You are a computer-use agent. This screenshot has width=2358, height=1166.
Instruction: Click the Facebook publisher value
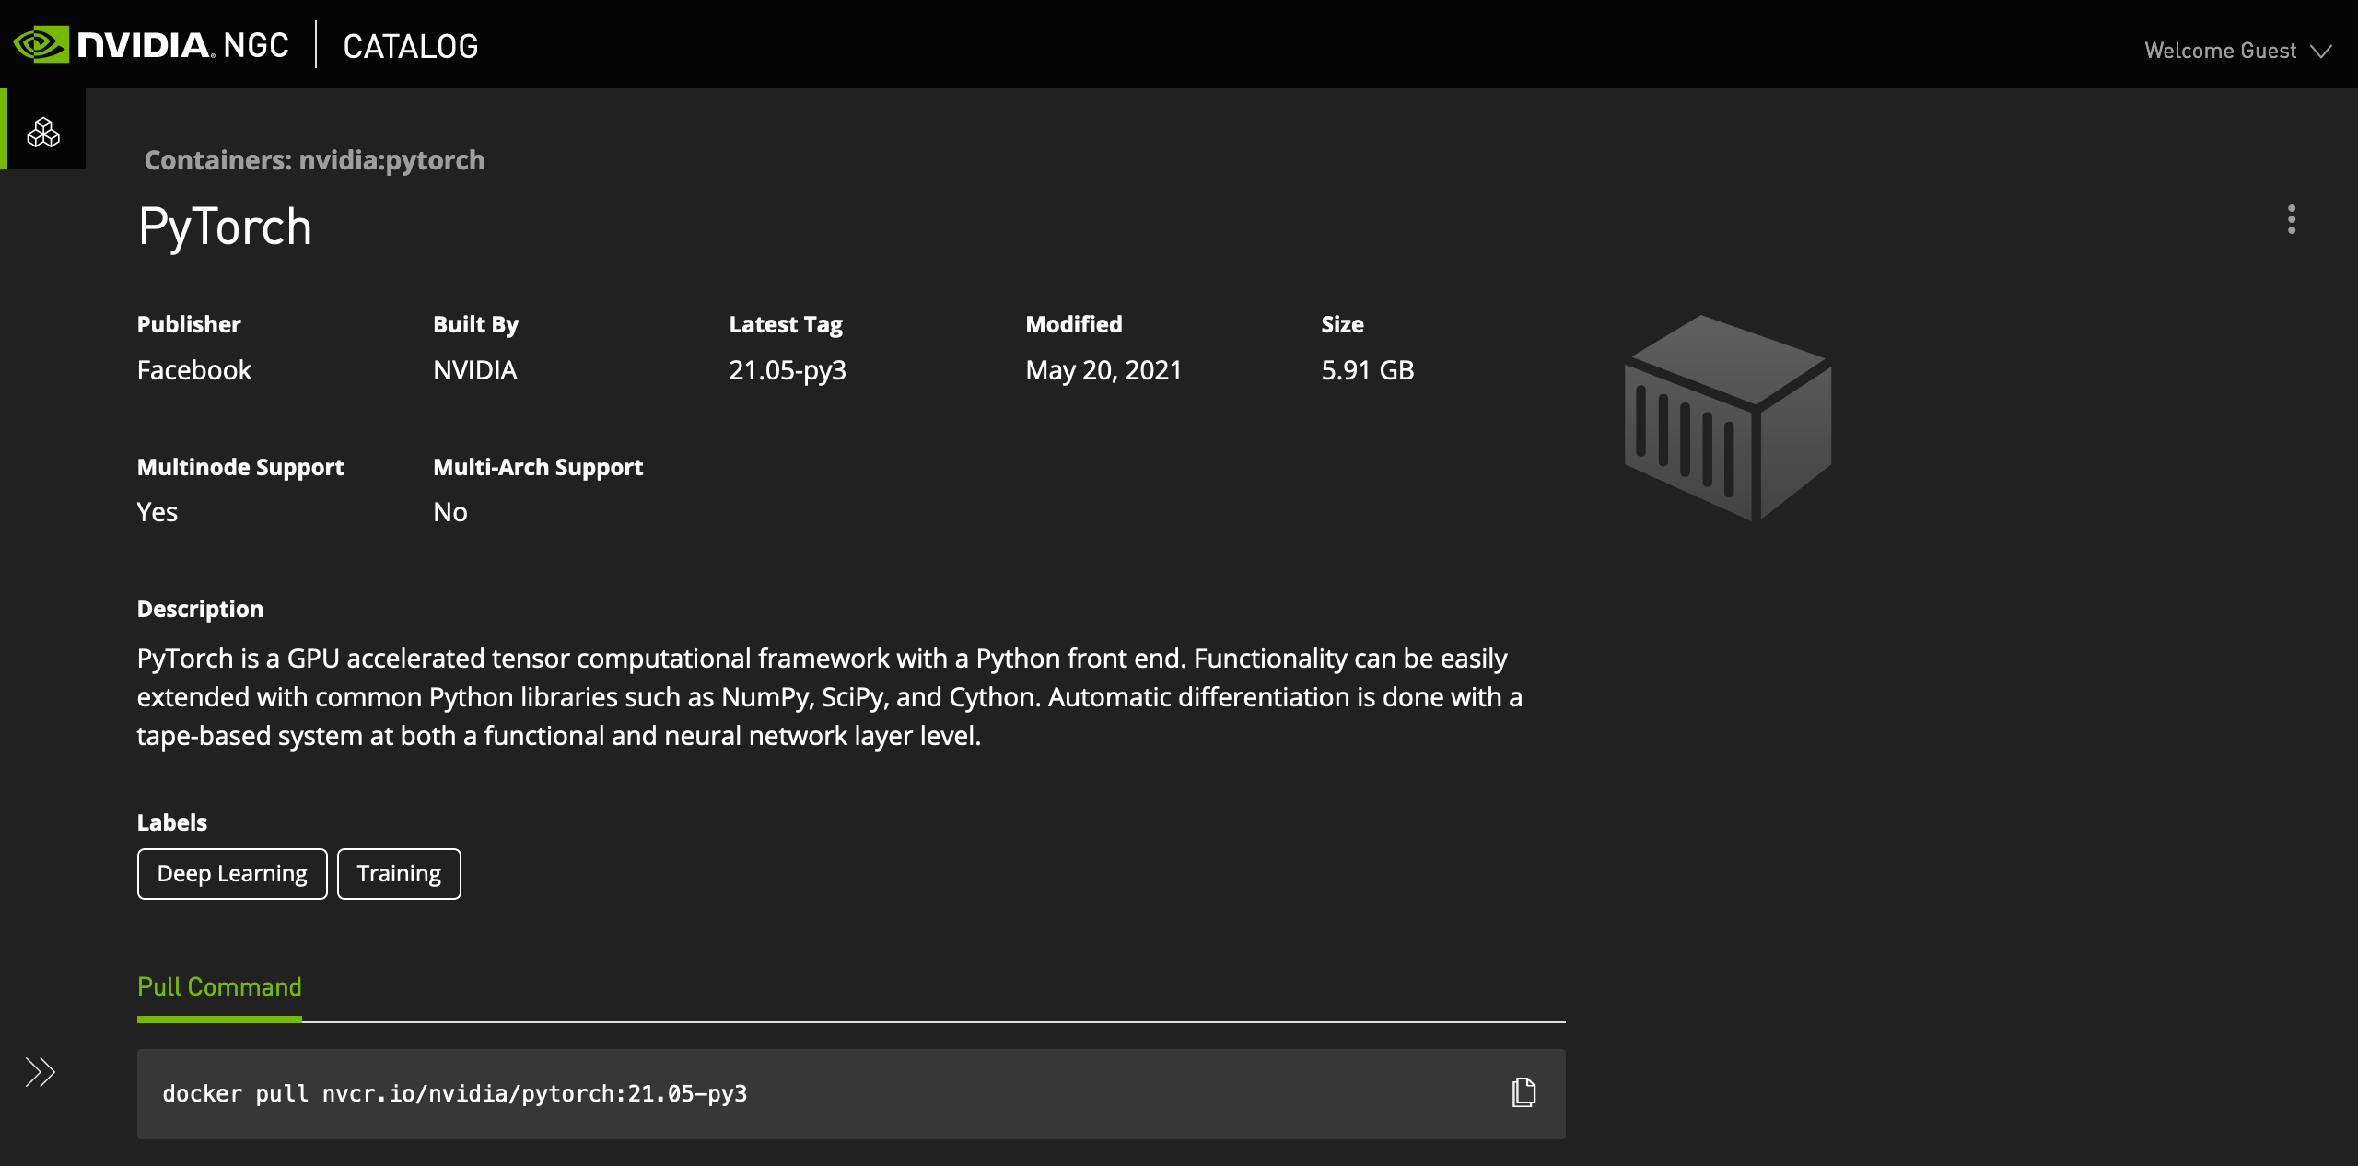[x=194, y=370]
